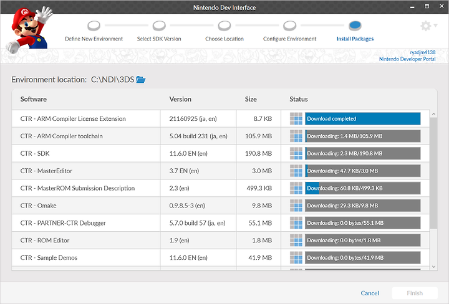The image size is (449, 304).
Task: Click Omake 29.3 KB download progress bar
Action: 363,206
